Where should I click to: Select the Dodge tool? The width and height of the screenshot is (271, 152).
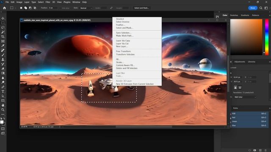(3, 82)
